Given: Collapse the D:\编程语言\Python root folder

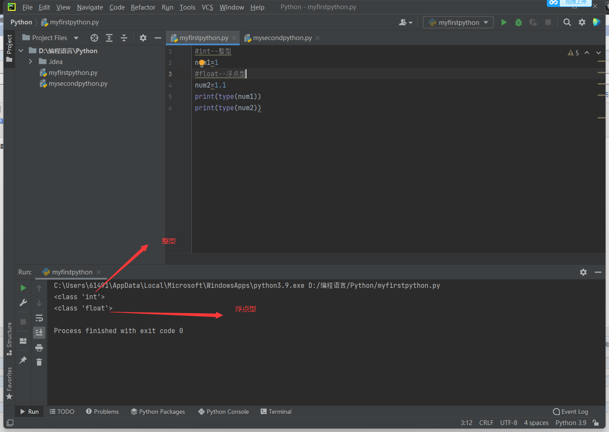Looking at the screenshot, I should coord(21,51).
